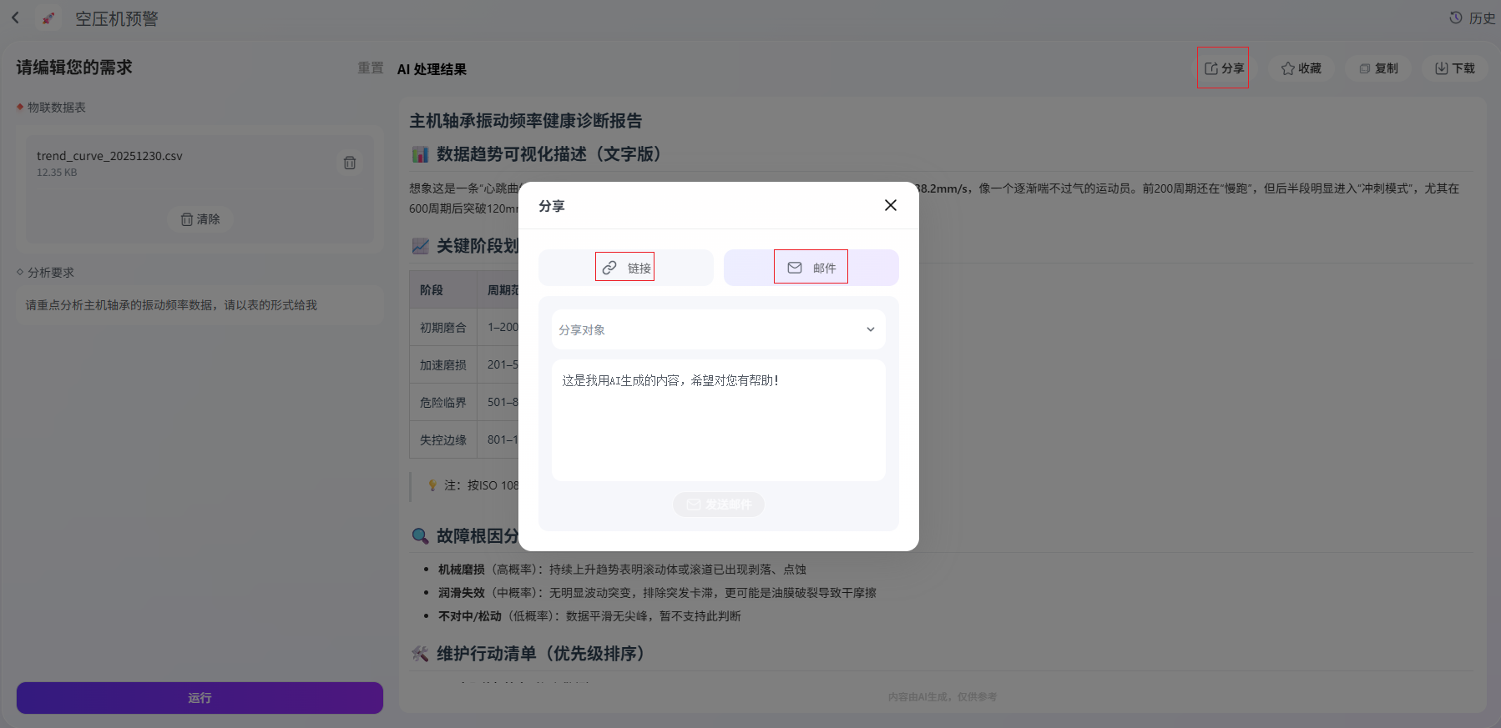The image size is (1501, 728).
Task: Click the back arrow icon
Action: tap(15, 18)
